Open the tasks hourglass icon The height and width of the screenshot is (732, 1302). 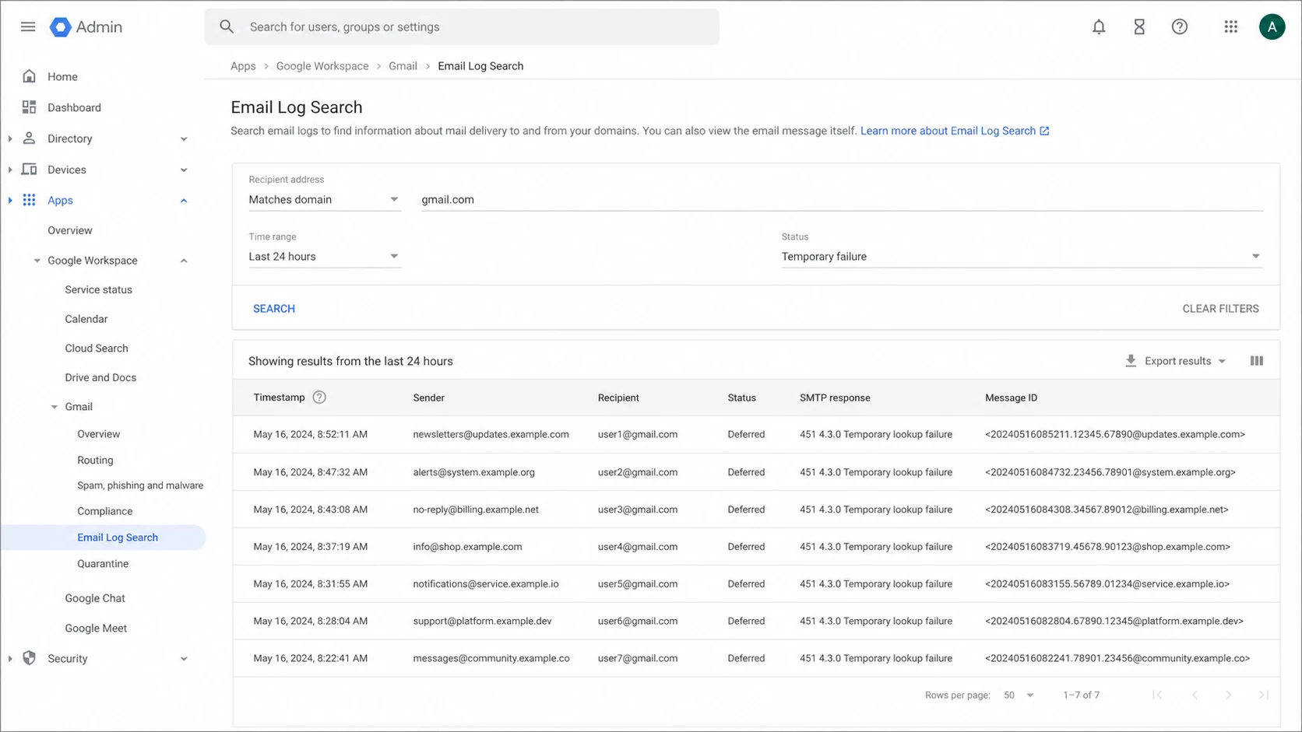(1139, 26)
